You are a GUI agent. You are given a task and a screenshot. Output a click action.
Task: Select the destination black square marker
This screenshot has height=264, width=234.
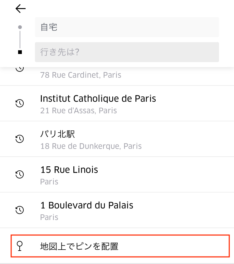point(20,52)
